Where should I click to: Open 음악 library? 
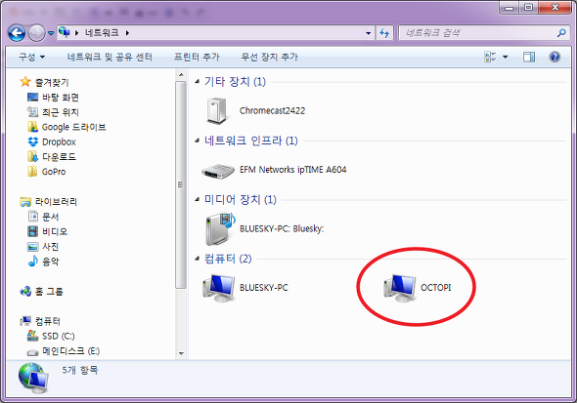(x=51, y=262)
